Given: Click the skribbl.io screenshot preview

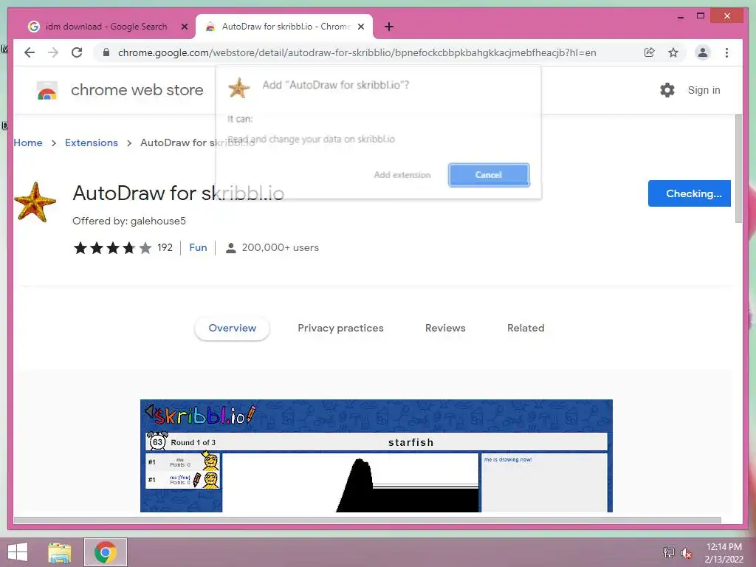Looking at the screenshot, I should coord(376,456).
